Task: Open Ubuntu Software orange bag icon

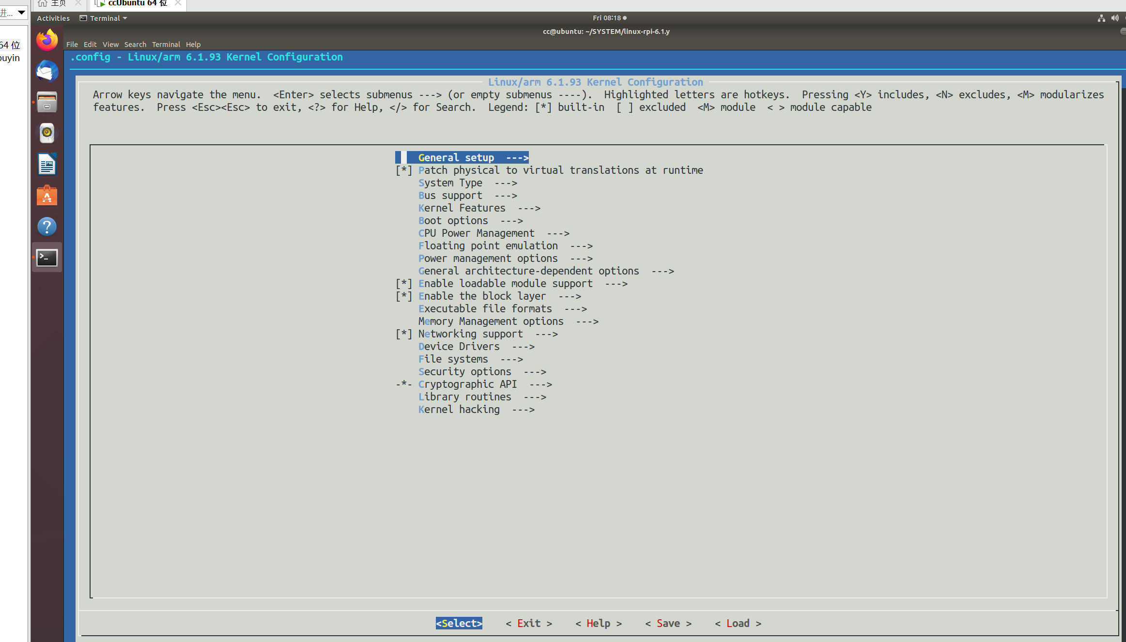Action: coord(47,196)
